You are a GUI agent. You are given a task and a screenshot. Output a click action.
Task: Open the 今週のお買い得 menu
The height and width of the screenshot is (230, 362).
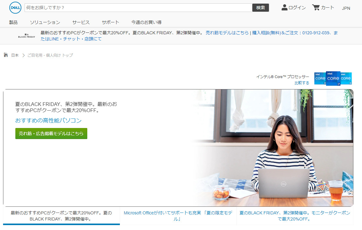[146, 22]
